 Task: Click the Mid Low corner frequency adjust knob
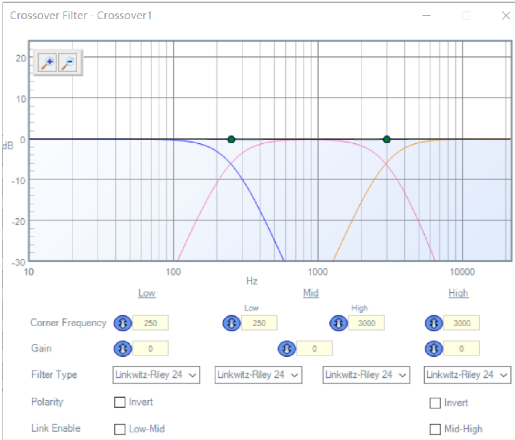pyautogui.click(x=231, y=323)
